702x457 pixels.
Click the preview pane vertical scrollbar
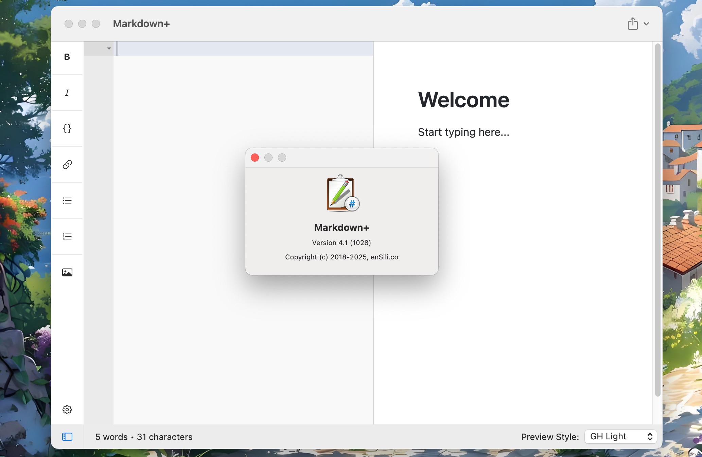(657, 220)
